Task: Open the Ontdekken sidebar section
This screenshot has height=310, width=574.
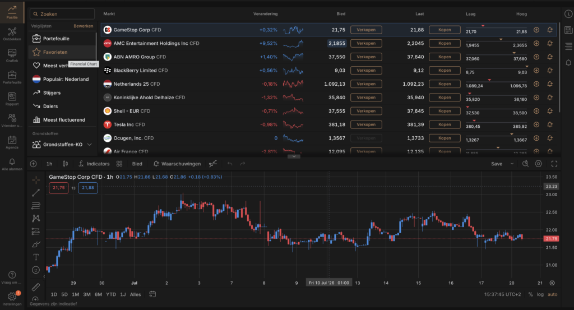Action: click(12, 34)
